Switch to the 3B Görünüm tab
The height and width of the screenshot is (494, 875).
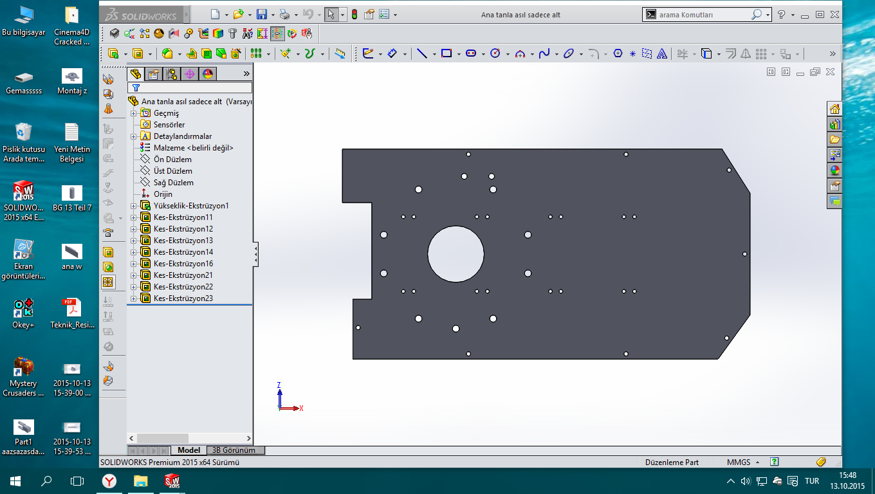pyautogui.click(x=234, y=450)
